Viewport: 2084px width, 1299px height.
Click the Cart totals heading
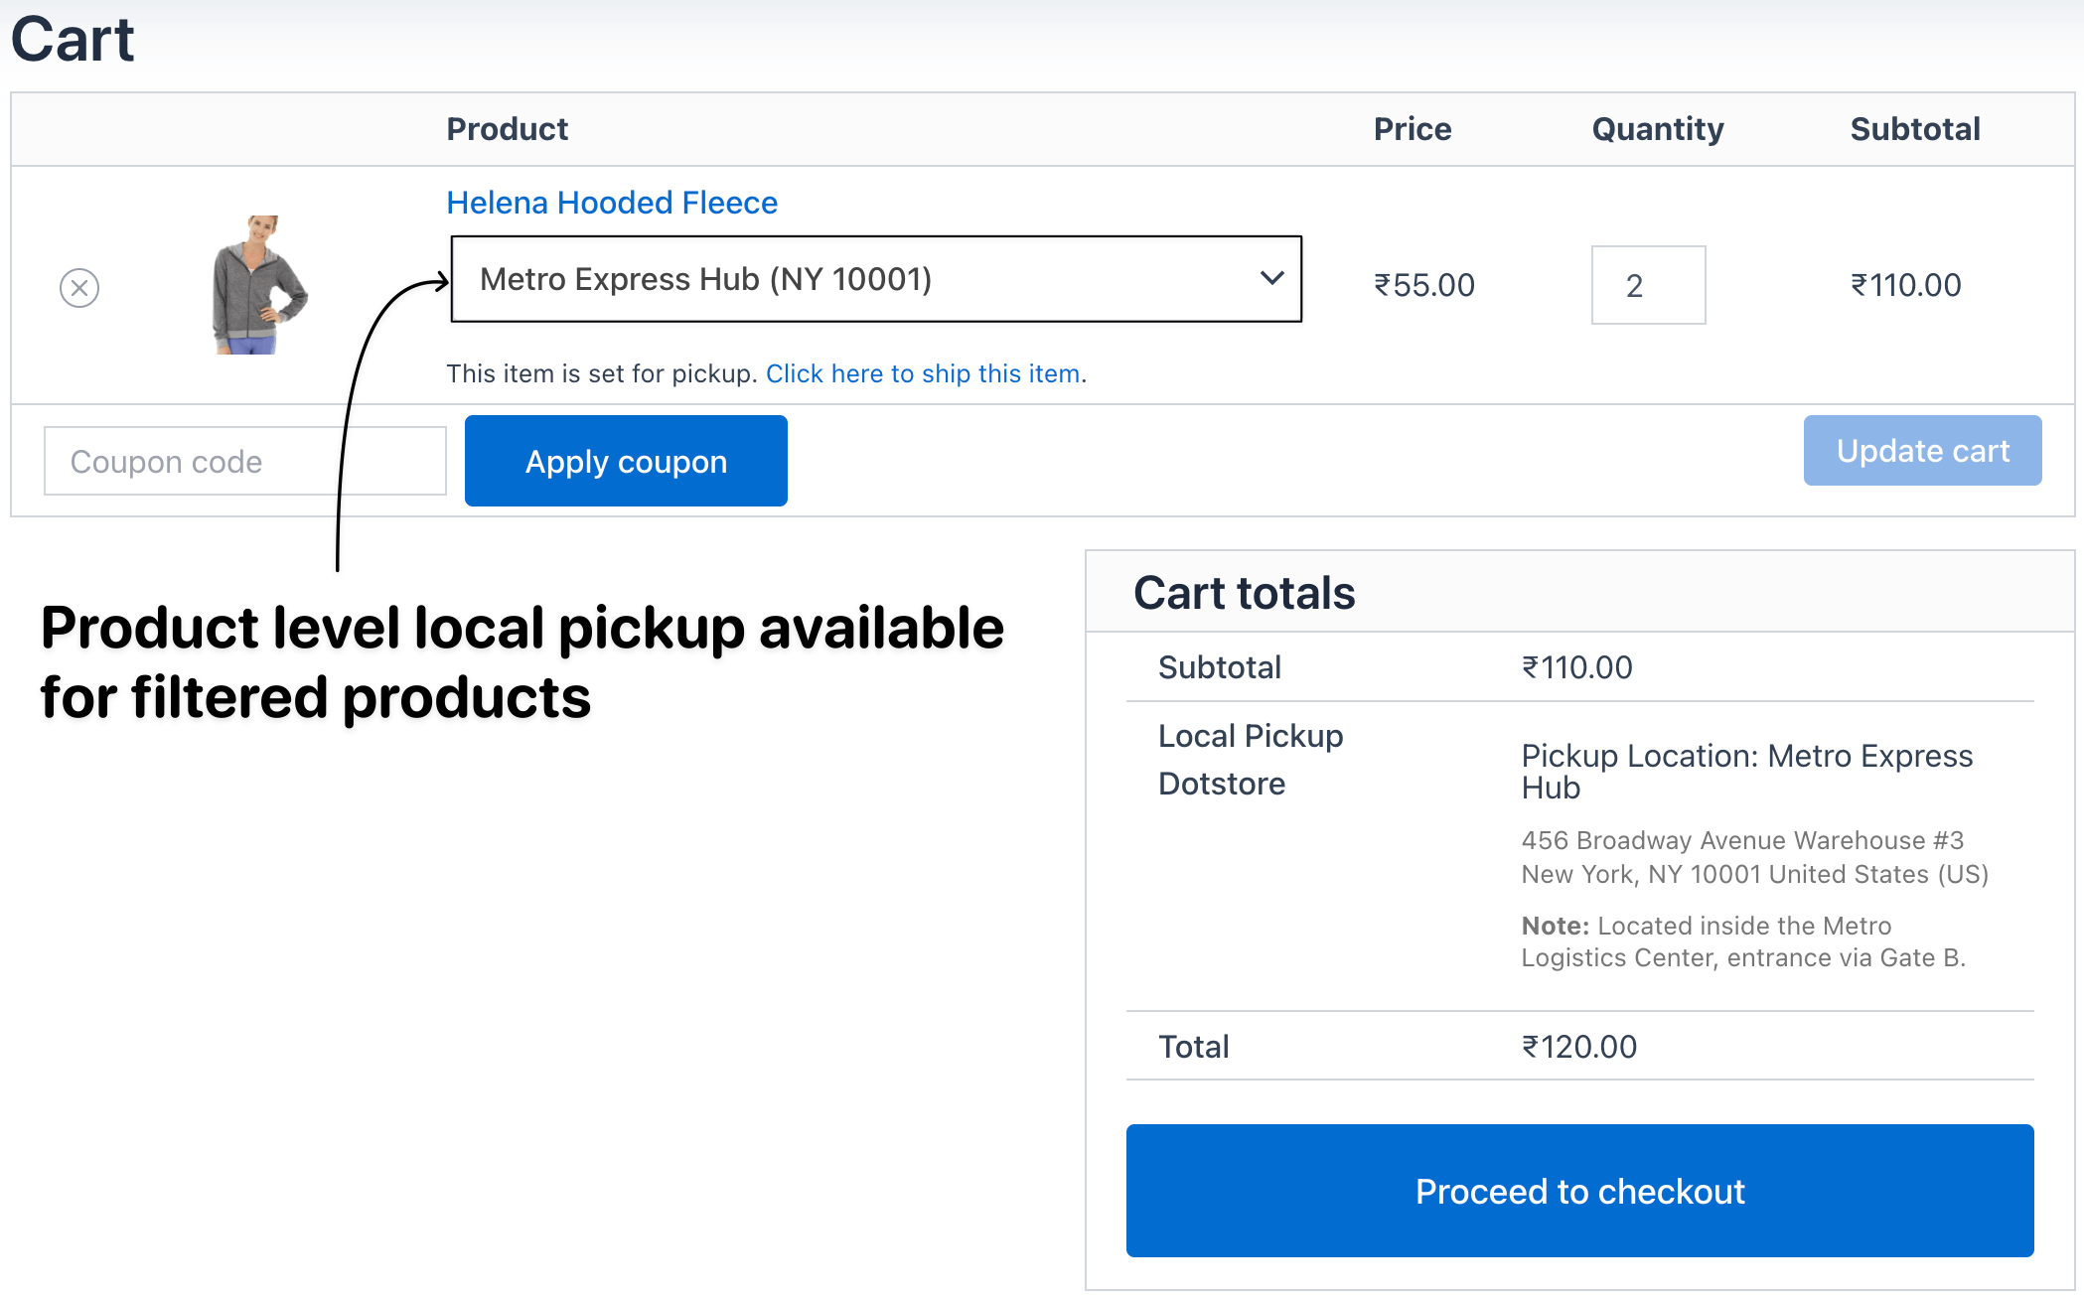1245,592
